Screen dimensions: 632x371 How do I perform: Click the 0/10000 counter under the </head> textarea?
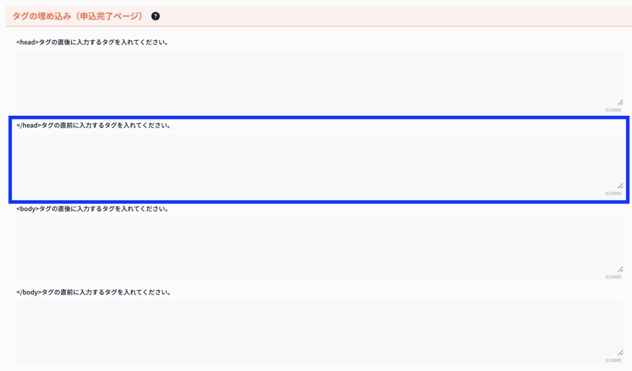[x=613, y=194]
